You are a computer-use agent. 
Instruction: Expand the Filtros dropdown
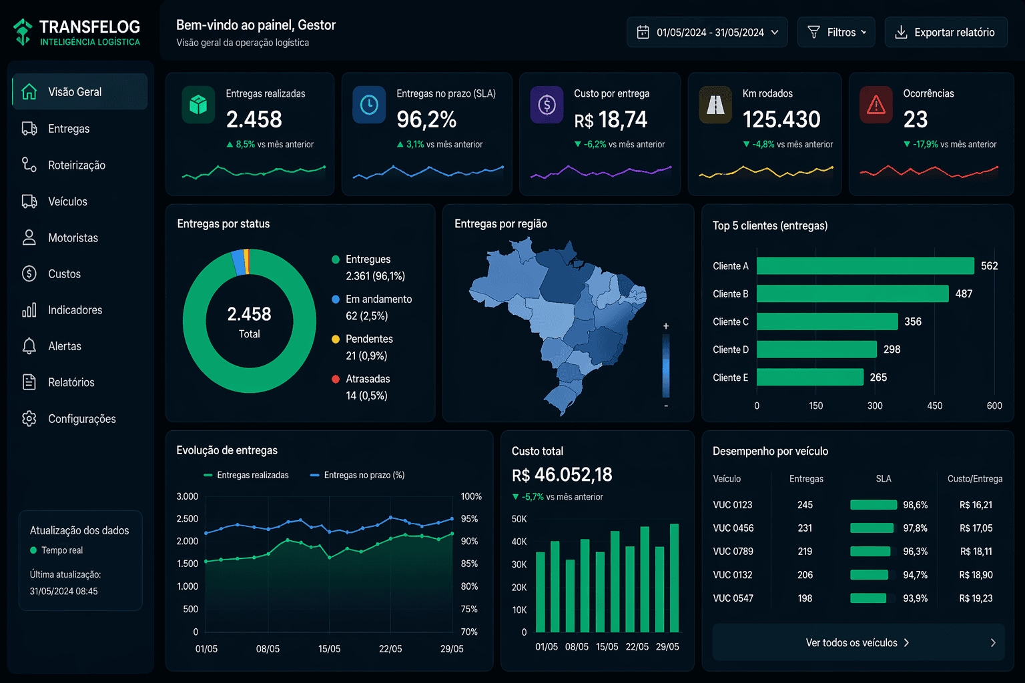835,31
